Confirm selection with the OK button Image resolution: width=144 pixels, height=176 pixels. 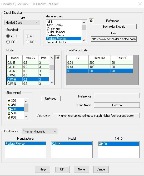coord(62,169)
